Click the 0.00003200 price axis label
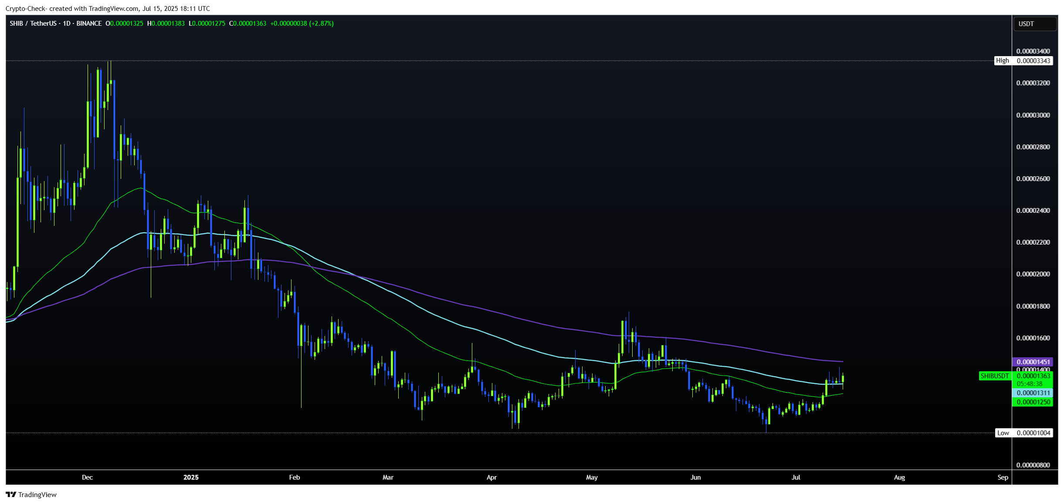The width and height of the screenshot is (1064, 504). (x=1033, y=83)
